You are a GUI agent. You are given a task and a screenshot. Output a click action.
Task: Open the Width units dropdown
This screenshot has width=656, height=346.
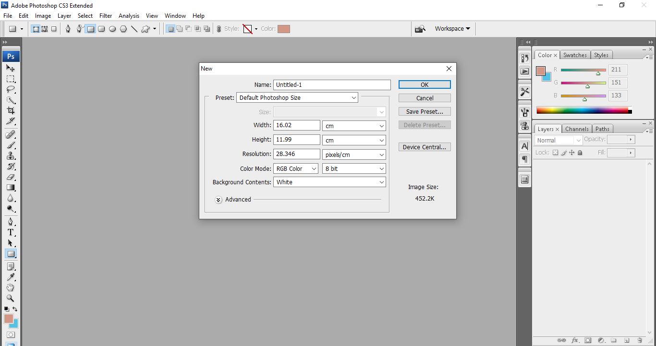click(354, 126)
